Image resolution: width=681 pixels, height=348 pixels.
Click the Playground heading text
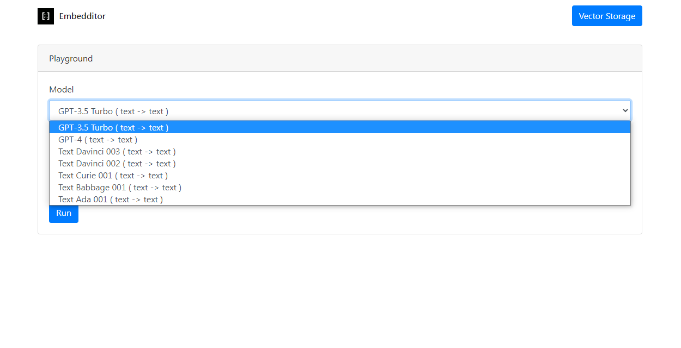coord(71,59)
